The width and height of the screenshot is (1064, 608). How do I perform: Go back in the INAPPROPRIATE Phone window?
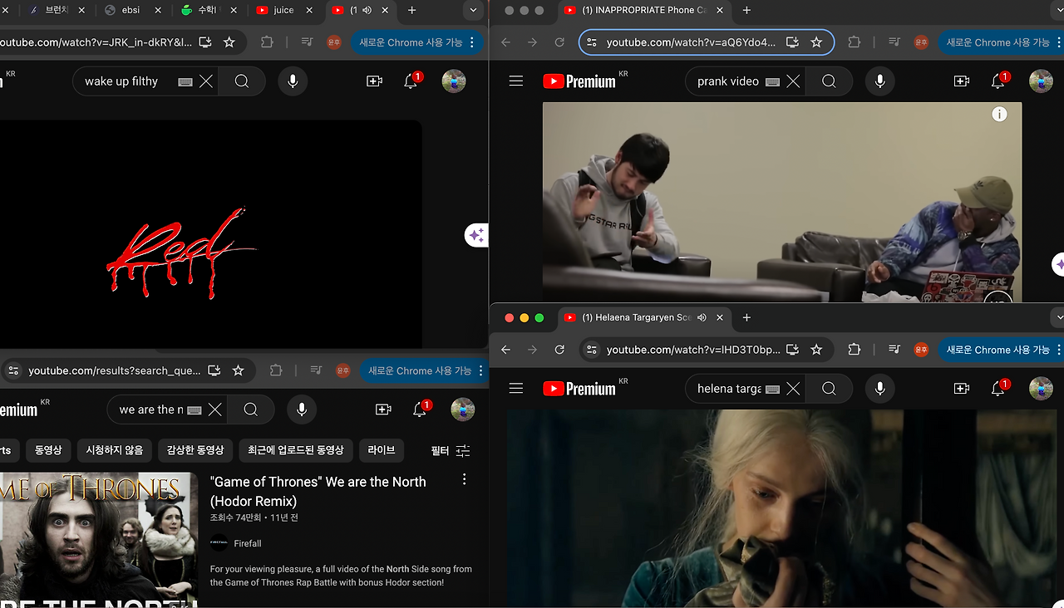(x=506, y=42)
